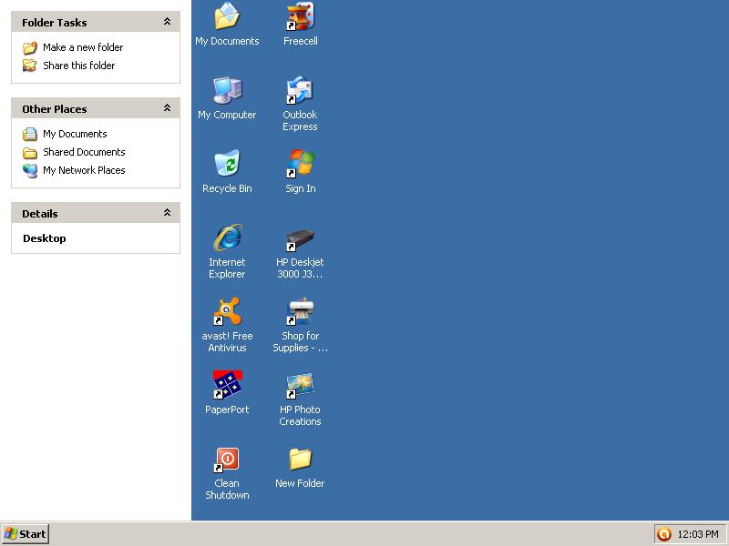729x546 pixels.
Task: Click the 12:03 PM taskbar clock
Action: (698, 534)
